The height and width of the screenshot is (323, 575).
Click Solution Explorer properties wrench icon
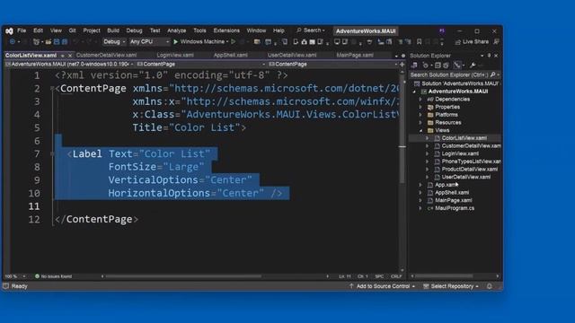click(473, 65)
